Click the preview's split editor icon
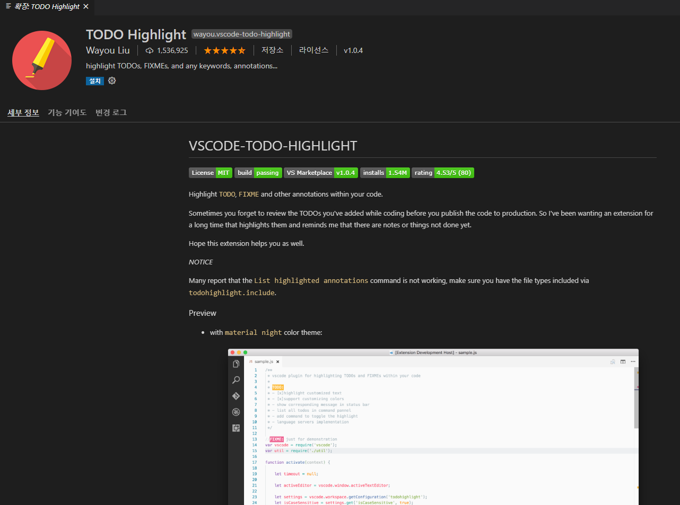Image resolution: width=680 pixels, height=505 pixels. [x=623, y=361]
